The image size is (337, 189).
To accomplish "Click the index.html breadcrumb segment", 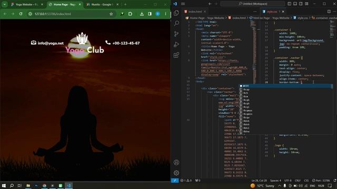I will pyautogui.click(x=237, y=18).
